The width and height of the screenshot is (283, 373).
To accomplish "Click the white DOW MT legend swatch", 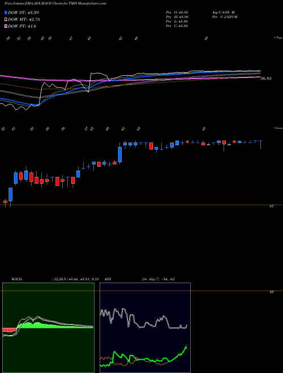I will 6,20.
